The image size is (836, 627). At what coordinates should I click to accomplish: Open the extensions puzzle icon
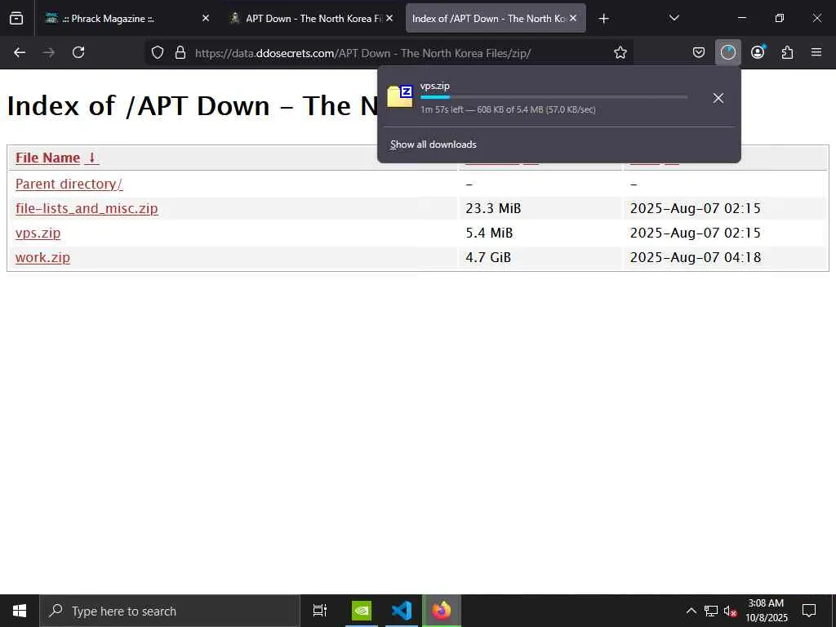tap(787, 52)
